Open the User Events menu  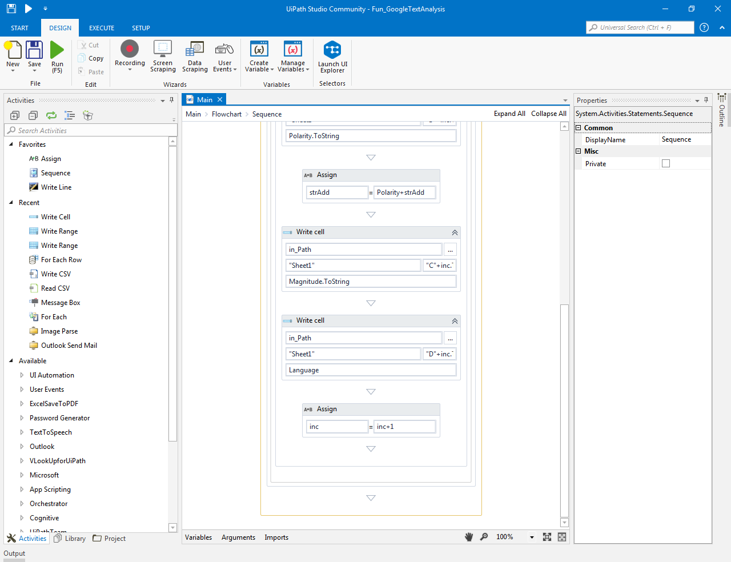point(224,57)
